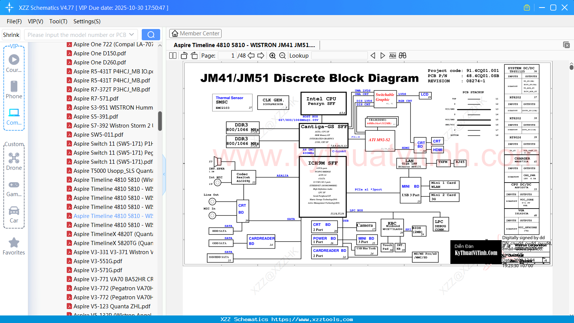Image resolution: width=574 pixels, height=323 pixels.
Task: Expand the model number dropdown arrow
Action: [132, 35]
